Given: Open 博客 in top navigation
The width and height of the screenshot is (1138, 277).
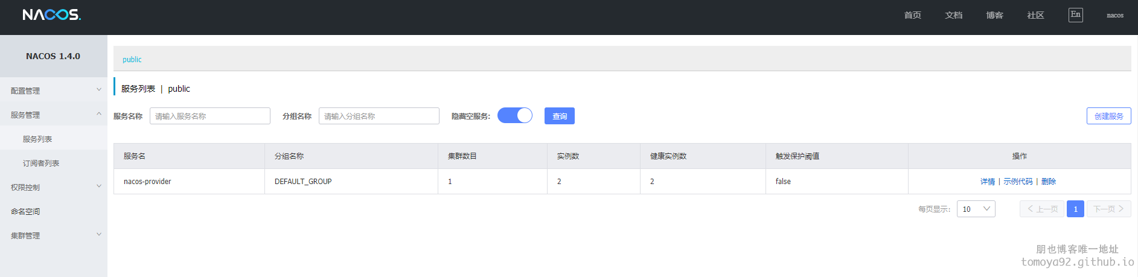Looking at the screenshot, I should coord(994,15).
